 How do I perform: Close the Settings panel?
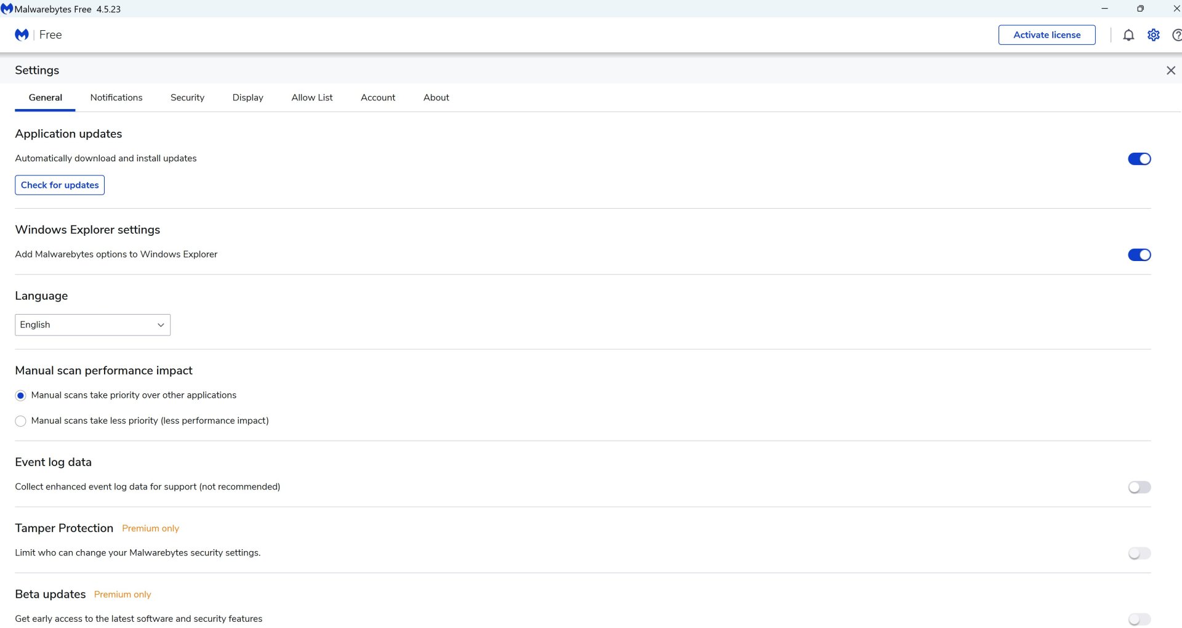pyautogui.click(x=1171, y=71)
